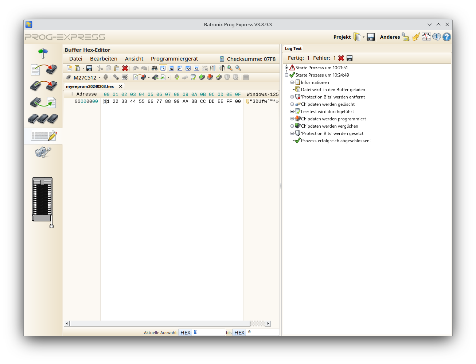Save the buffer using the disk icon

point(89,68)
